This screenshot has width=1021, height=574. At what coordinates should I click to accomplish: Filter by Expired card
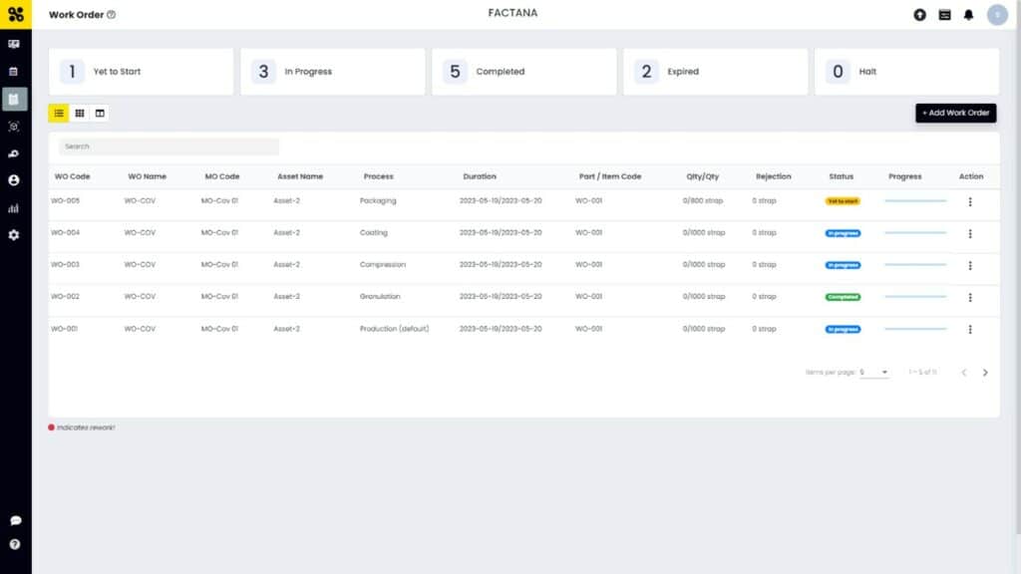pyautogui.click(x=715, y=72)
